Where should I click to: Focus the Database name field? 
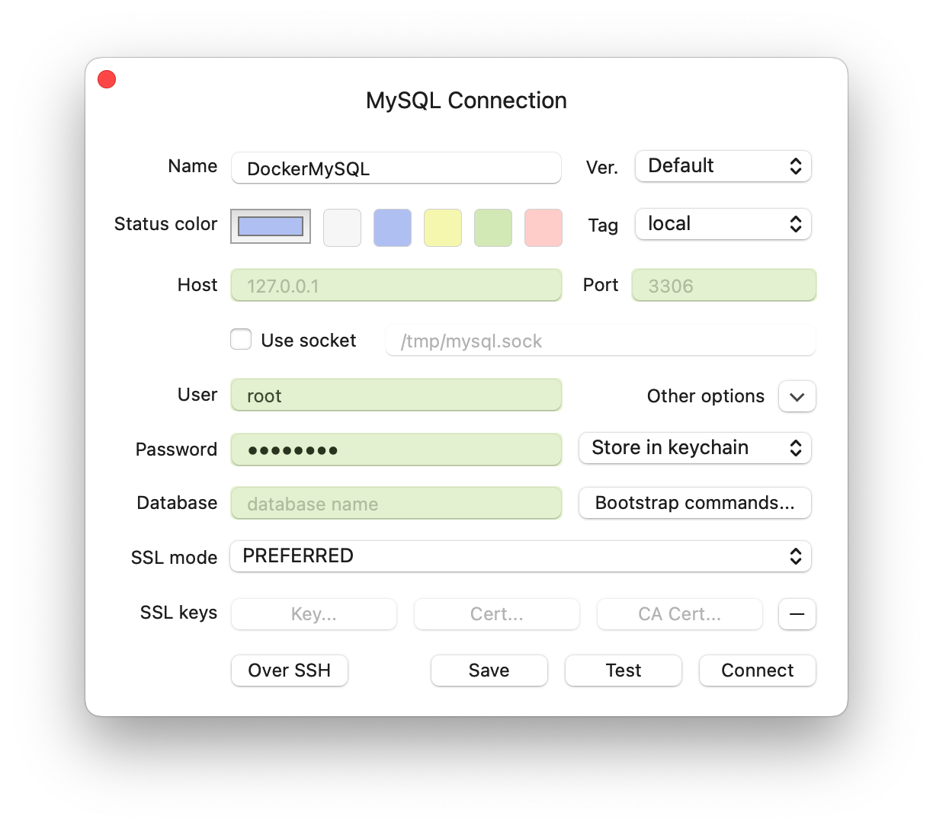pos(396,503)
